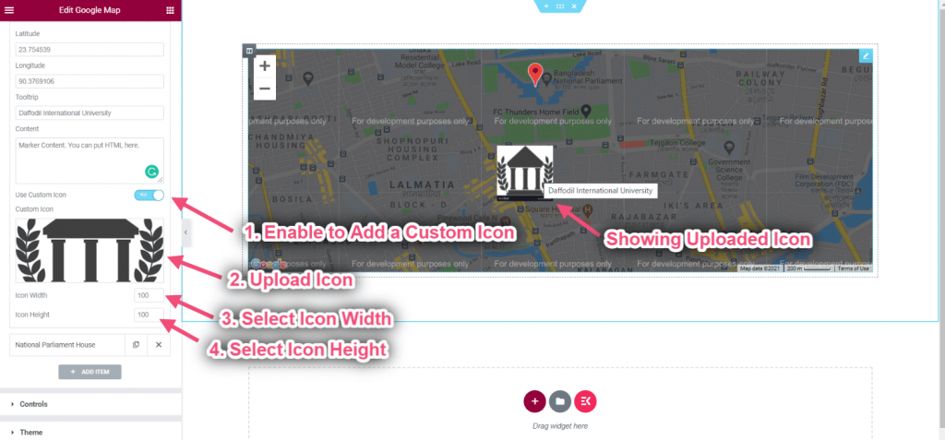This screenshot has width=945, height=440.
Task: Duplicate the National Parliament House item
Action: click(x=137, y=345)
